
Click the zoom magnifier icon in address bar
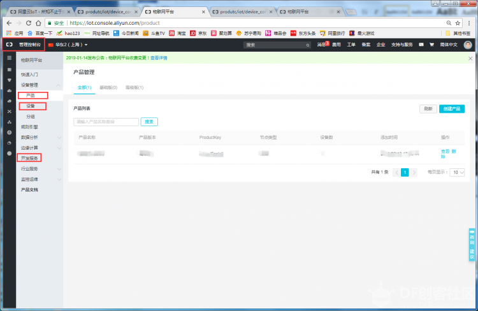[449, 23]
